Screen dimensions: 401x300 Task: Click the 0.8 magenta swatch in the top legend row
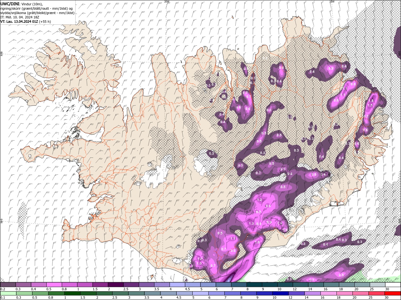click(x=69, y=285)
